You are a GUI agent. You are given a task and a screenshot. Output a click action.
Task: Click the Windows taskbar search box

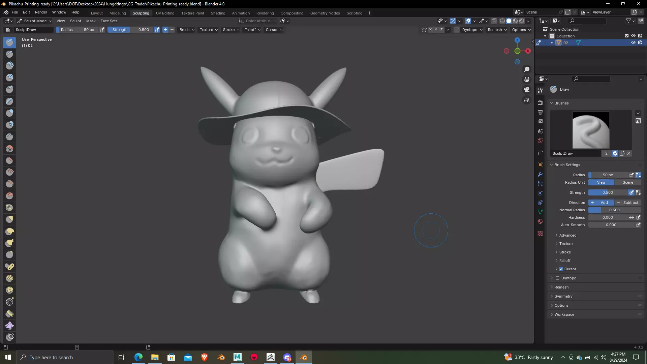pos(65,357)
